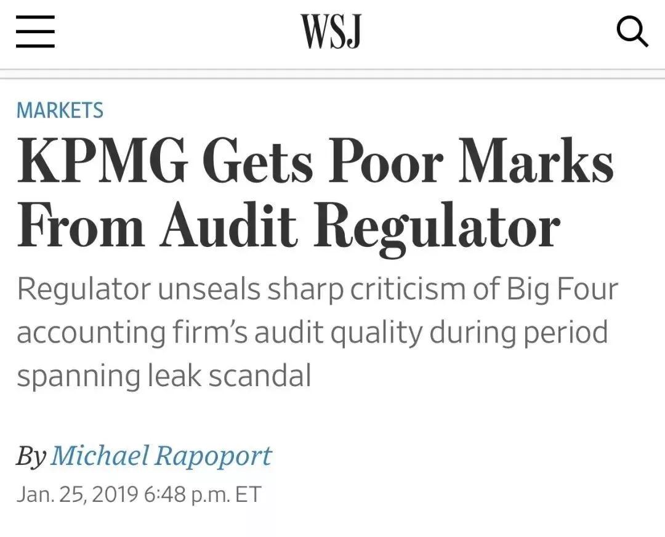Click the top bar of hamburger icon
This screenshot has width=665, height=537.
35,18
